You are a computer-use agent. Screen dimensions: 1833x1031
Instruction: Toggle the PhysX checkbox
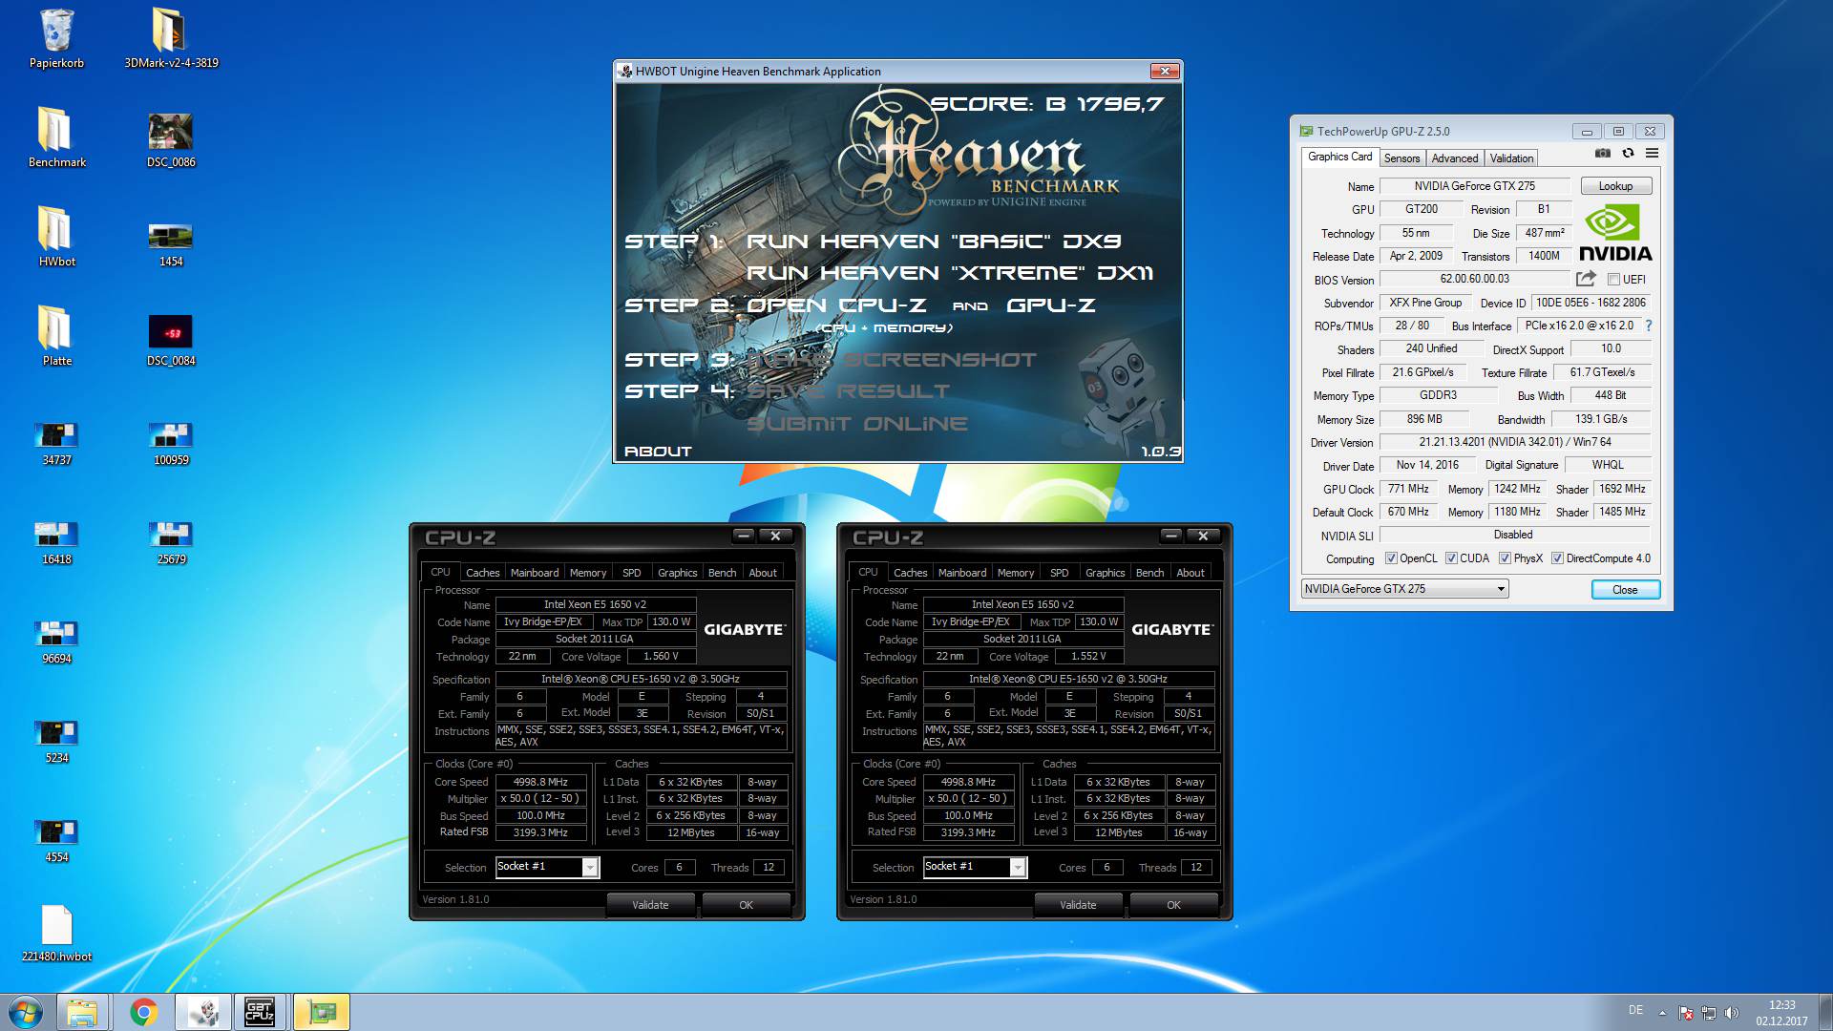coord(1505,558)
